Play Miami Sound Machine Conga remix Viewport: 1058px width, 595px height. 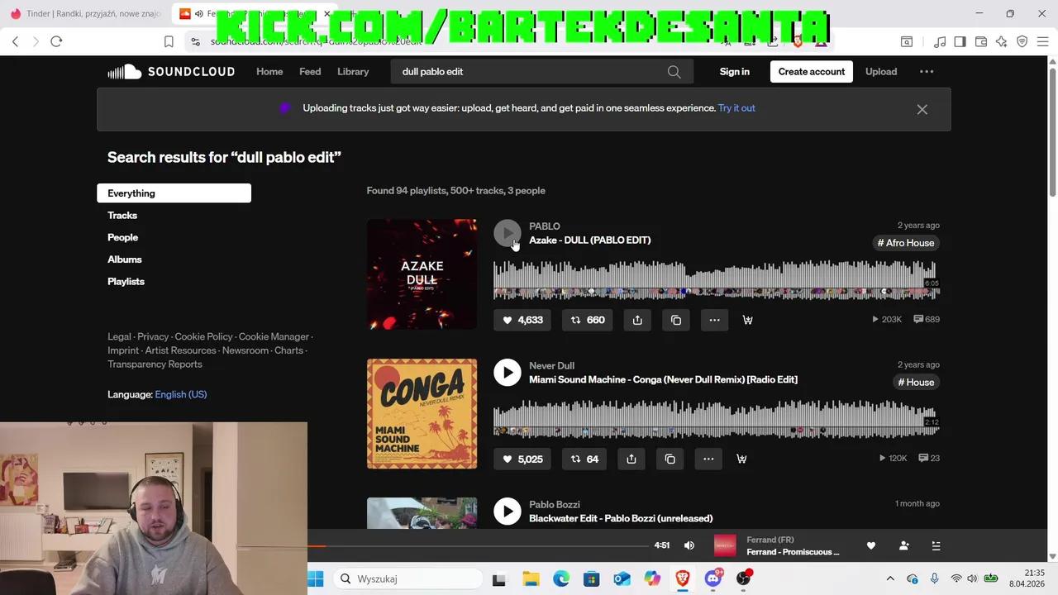pyautogui.click(x=508, y=373)
